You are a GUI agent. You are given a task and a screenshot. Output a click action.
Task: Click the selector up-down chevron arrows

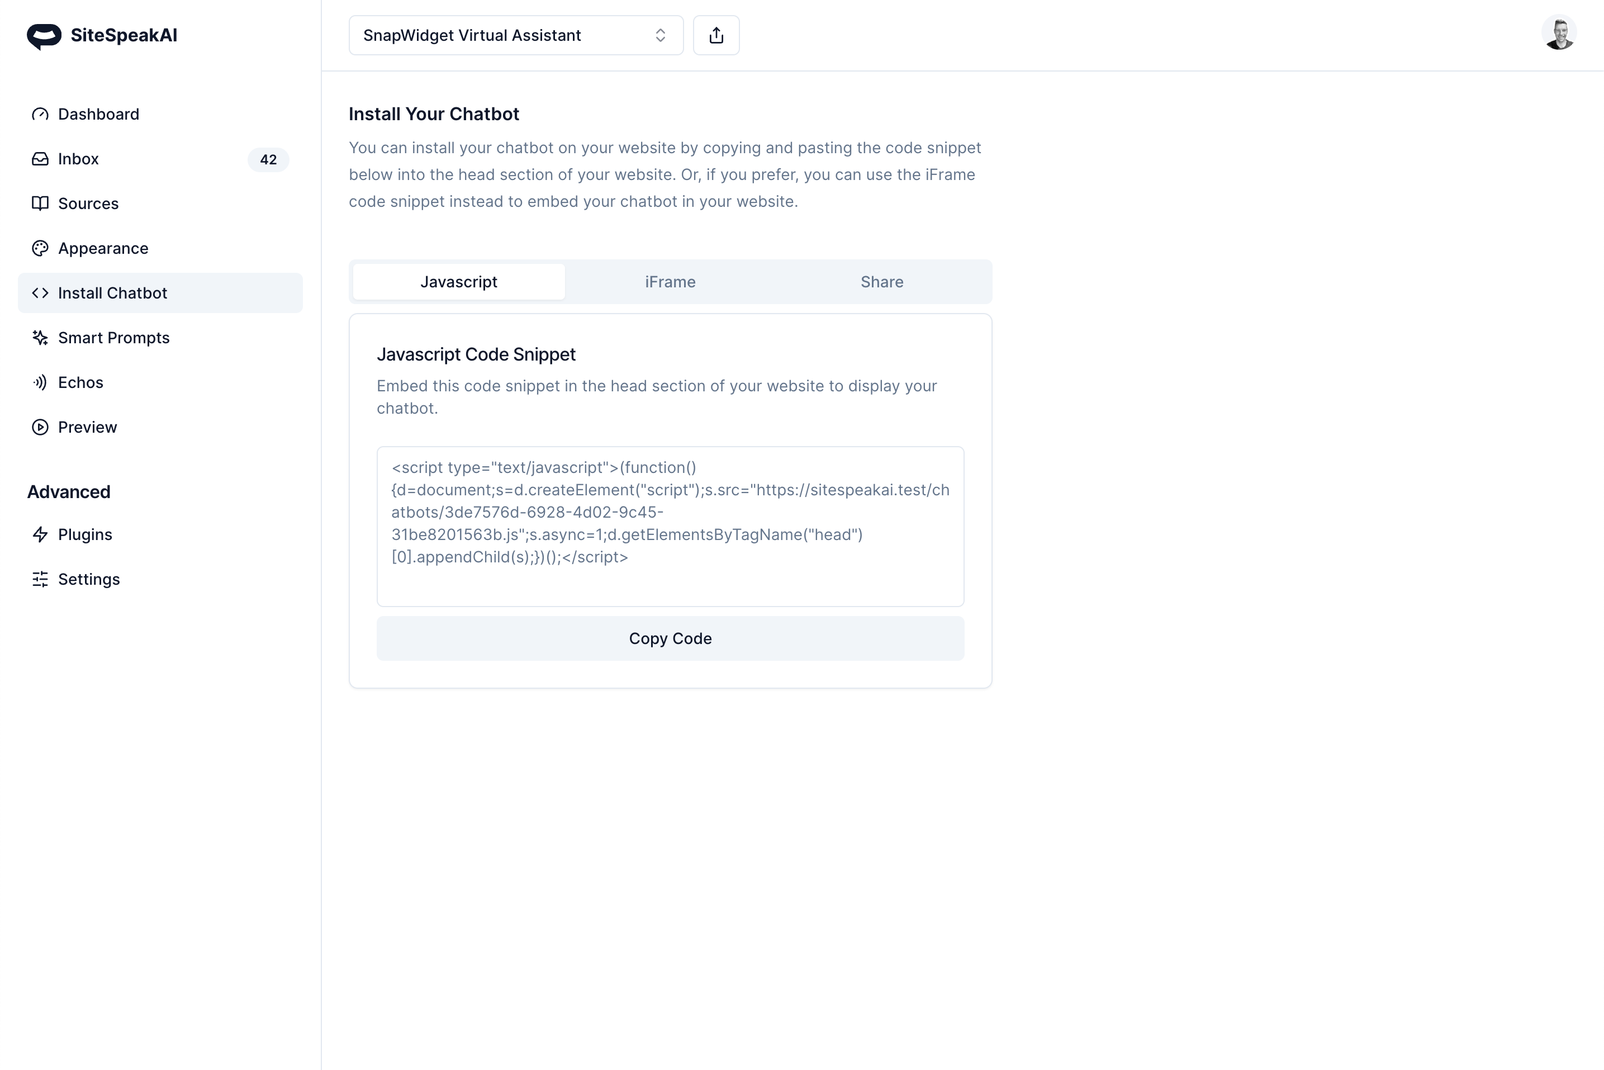click(x=659, y=35)
